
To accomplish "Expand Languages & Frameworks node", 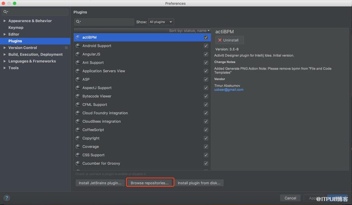I will click(x=4, y=61).
